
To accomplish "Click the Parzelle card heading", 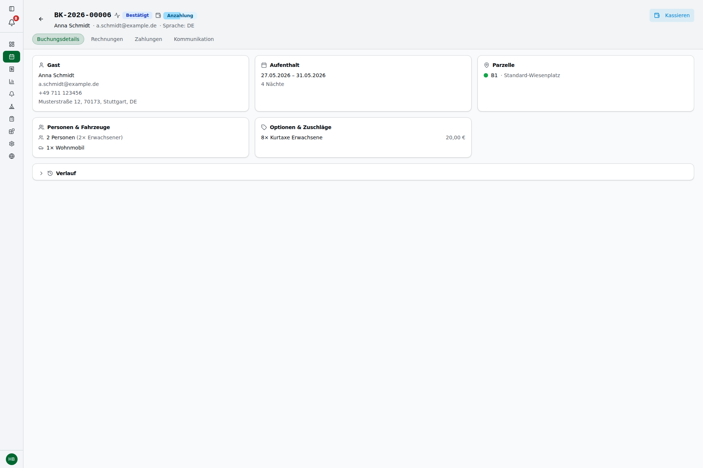I will tap(503, 65).
